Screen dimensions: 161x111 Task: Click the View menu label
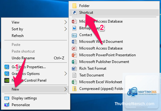(x=15, y=22)
